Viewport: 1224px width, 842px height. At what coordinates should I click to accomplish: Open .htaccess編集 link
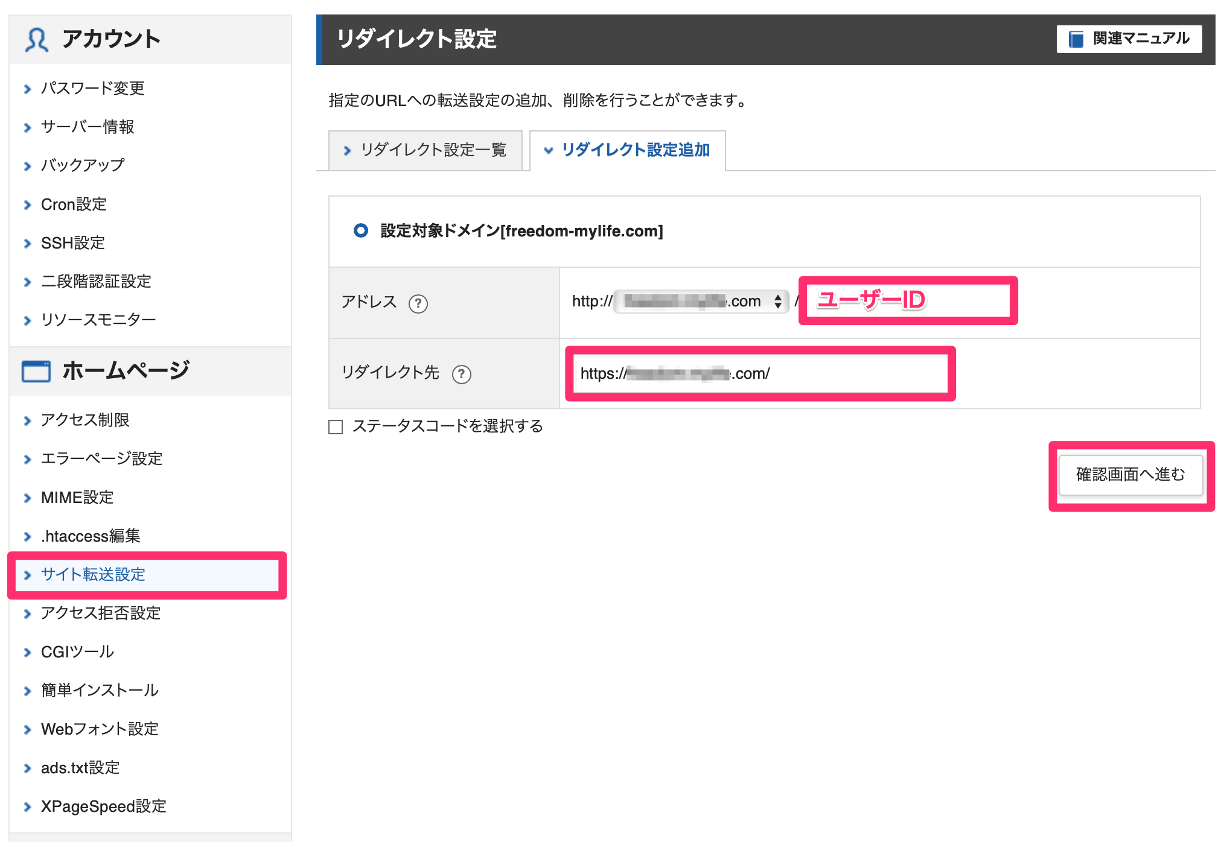click(x=91, y=536)
